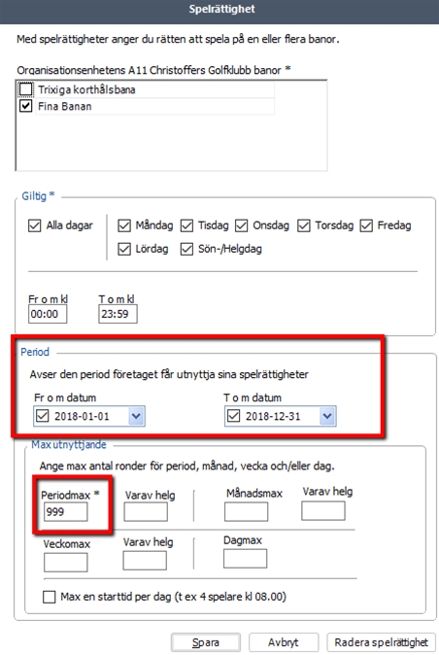Image resolution: width=439 pixels, height=655 pixels.
Task: Click the Periodmax input field
Action: click(65, 512)
